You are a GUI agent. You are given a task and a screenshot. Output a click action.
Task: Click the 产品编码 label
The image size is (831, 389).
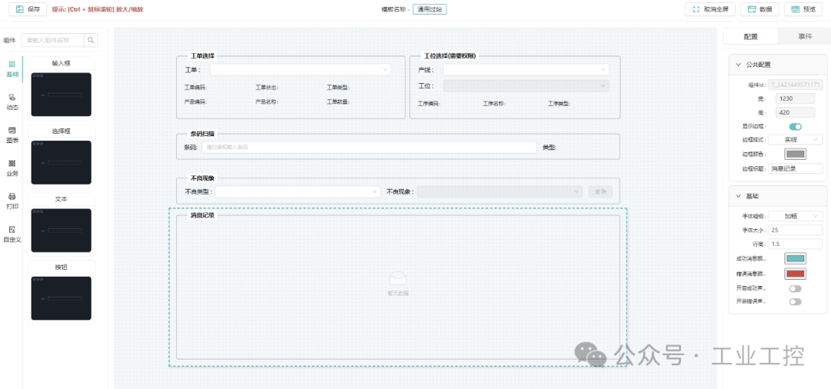click(195, 102)
